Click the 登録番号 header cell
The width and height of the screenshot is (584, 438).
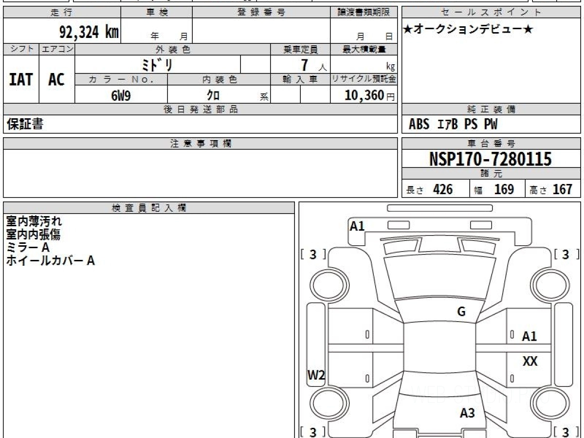261,13
